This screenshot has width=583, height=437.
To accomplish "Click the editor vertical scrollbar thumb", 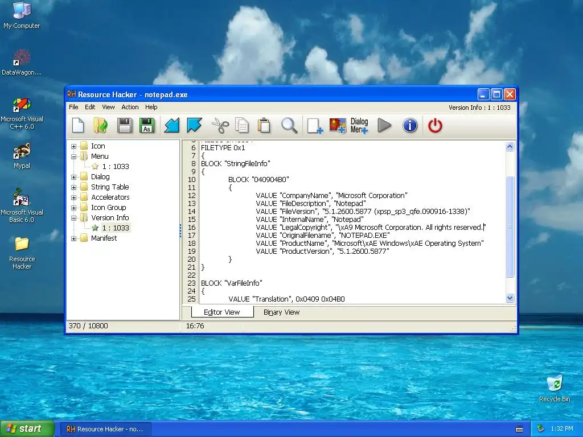I will [510, 226].
